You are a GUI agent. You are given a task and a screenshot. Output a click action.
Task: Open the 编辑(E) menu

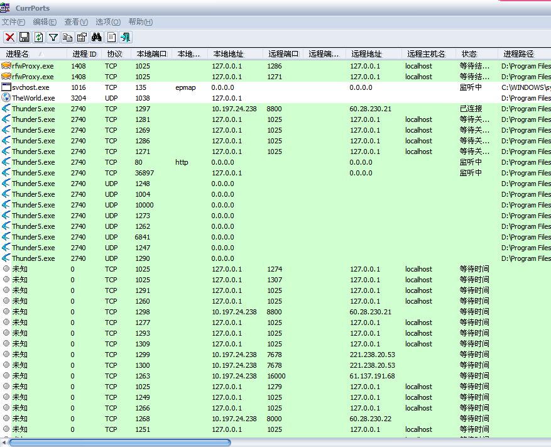point(45,22)
